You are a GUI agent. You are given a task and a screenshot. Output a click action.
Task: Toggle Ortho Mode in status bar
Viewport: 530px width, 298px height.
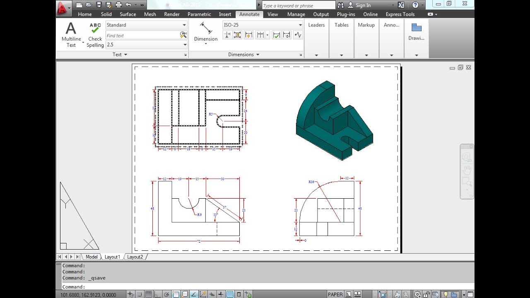[x=157, y=295]
